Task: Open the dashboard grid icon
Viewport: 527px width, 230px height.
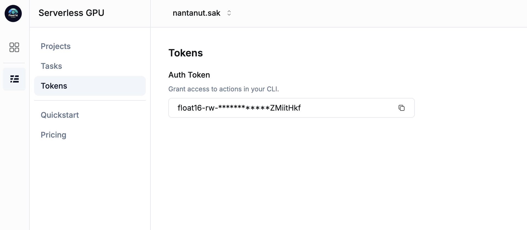Action: click(14, 47)
